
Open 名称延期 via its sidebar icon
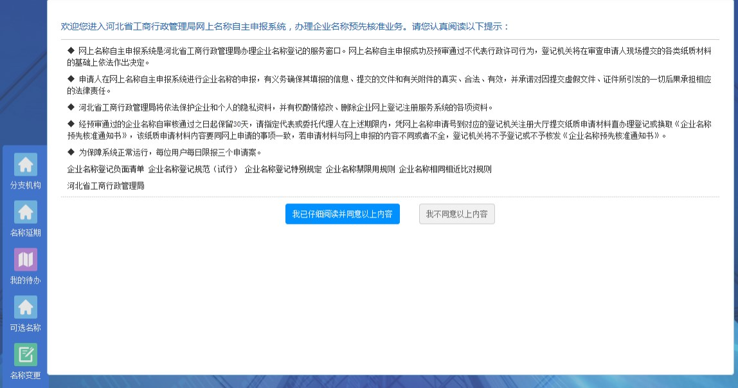26,212
